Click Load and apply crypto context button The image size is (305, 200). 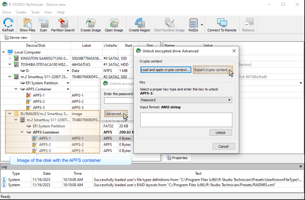click(166, 70)
